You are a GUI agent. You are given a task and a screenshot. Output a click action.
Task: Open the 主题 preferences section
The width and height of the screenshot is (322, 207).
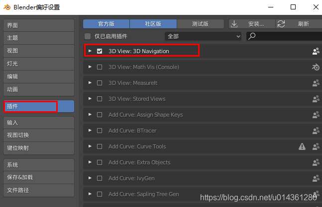39,38
